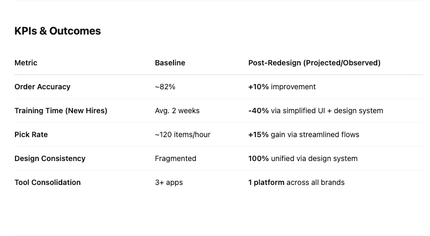This screenshot has width=430, height=236.
Task: Select the ~120 items/hour baseline cell
Action: [183, 134]
